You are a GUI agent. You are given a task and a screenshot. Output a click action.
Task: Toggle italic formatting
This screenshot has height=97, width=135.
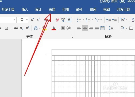click(x=1, y=28)
